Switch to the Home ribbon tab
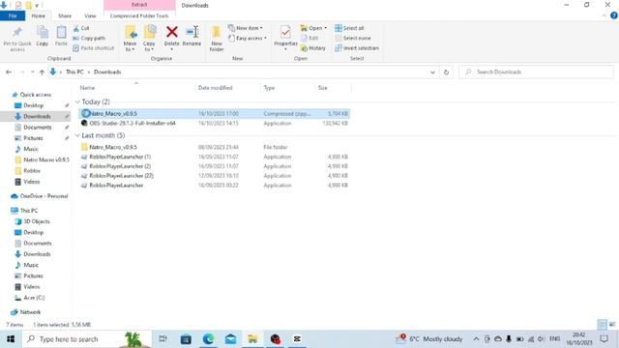 coord(39,15)
